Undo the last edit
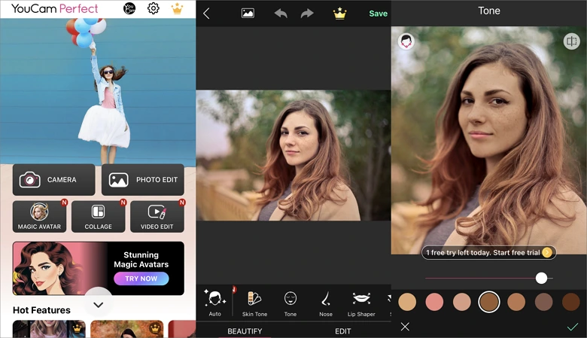The height and width of the screenshot is (338, 587). (x=281, y=14)
